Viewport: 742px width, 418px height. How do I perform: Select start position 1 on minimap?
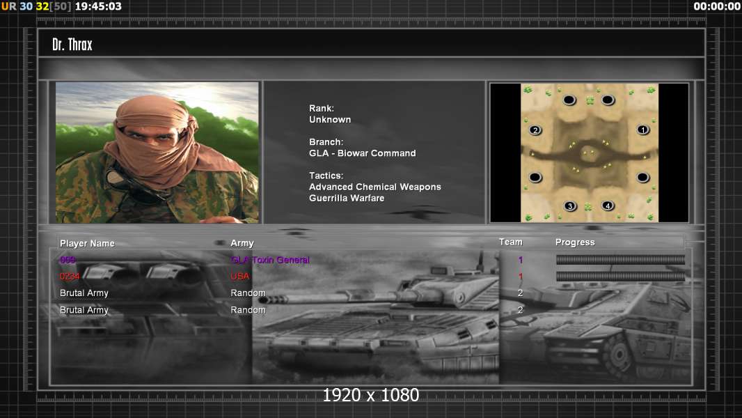click(642, 130)
